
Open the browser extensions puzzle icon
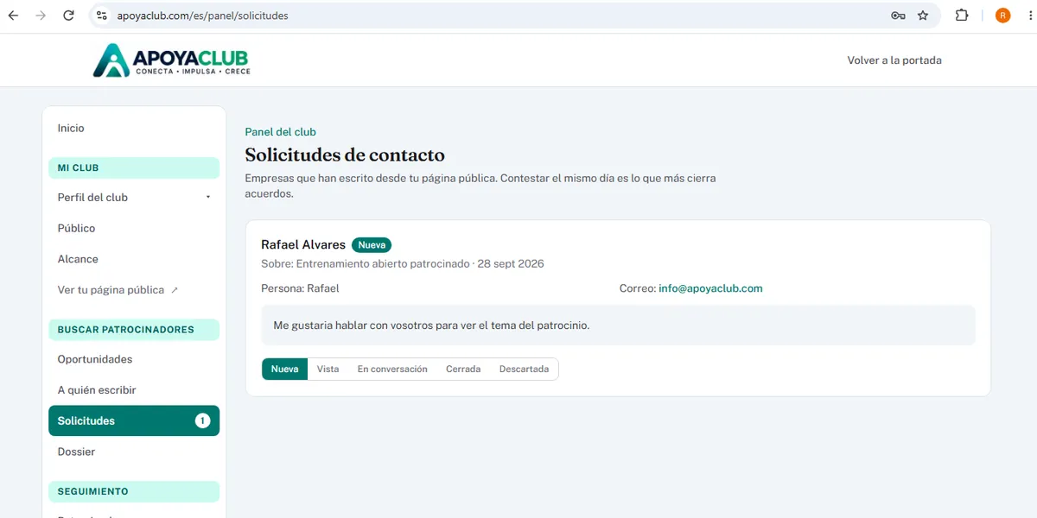tap(962, 16)
